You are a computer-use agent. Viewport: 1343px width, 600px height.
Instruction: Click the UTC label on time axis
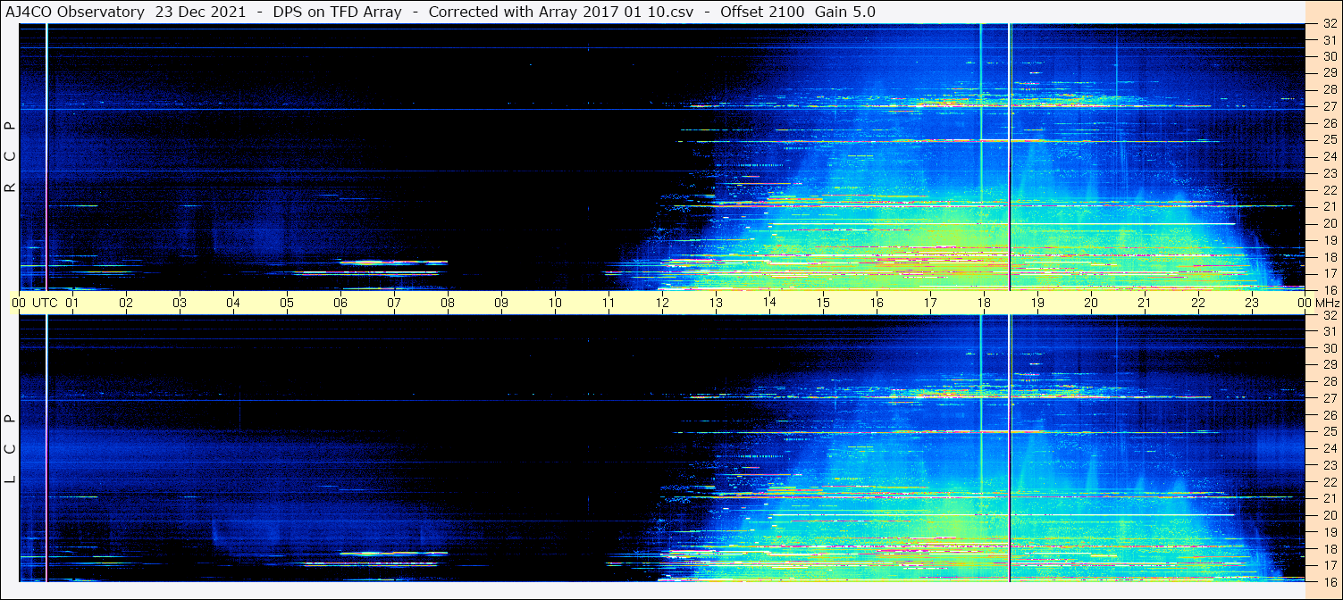coord(45,303)
